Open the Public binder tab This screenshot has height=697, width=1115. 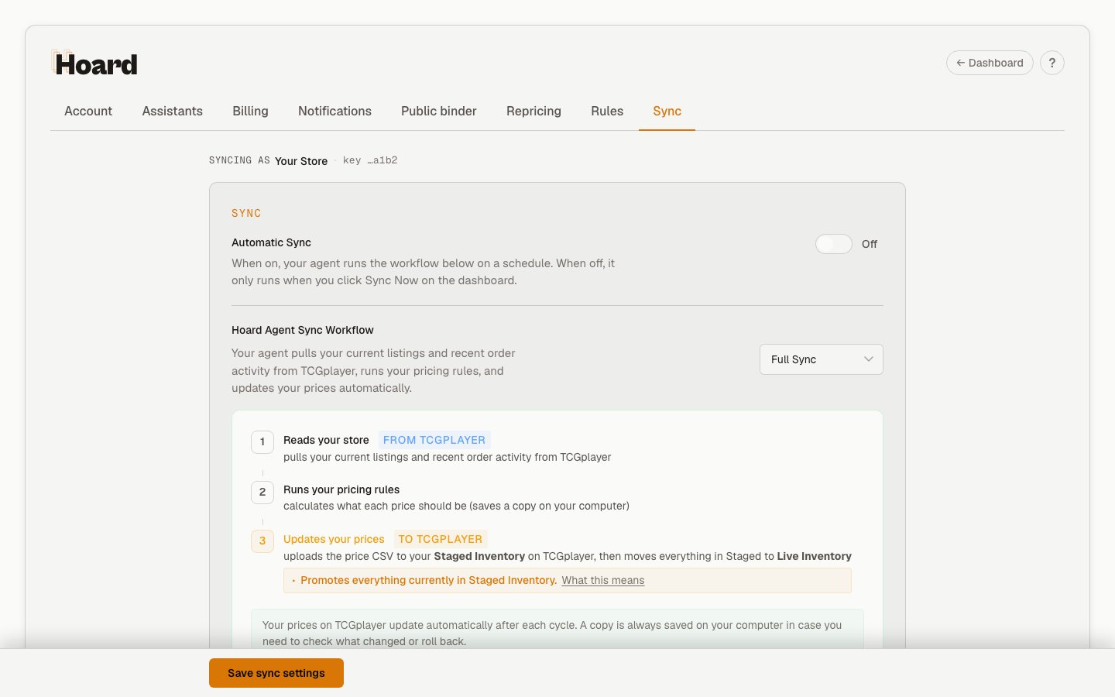click(439, 111)
